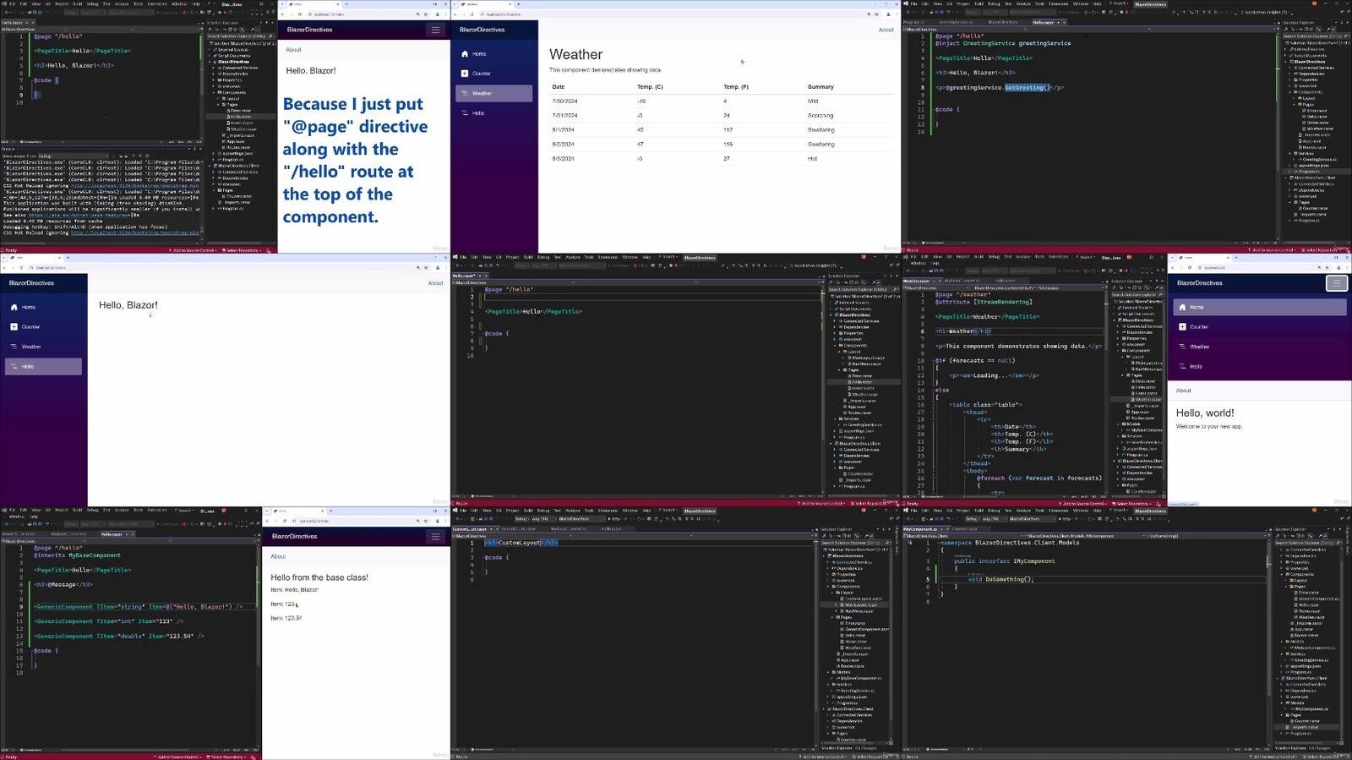
Task: Click Counter icon in 'Hello, world!' browser menu
Action: (1182, 326)
